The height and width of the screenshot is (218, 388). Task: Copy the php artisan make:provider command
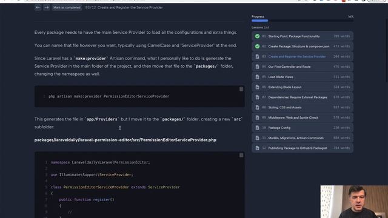(241, 89)
